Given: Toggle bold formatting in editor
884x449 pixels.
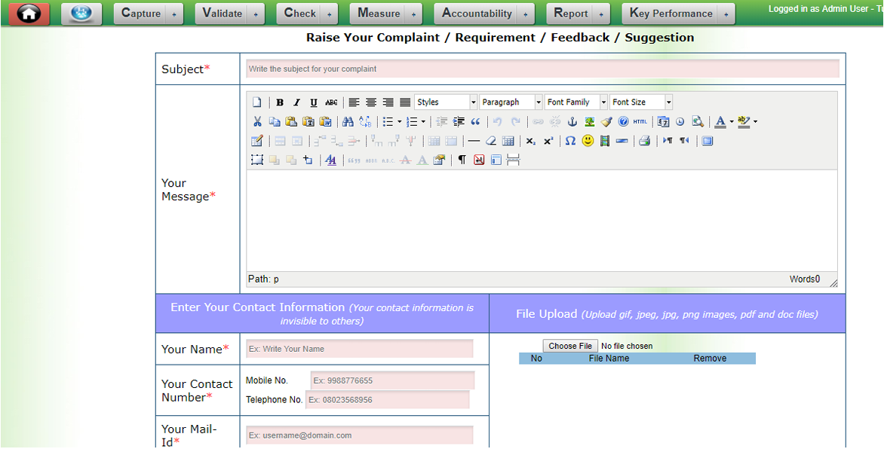Looking at the screenshot, I should click(280, 102).
